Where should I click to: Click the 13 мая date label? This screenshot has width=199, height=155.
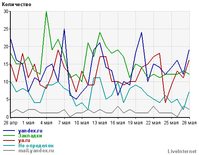[99, 123]
